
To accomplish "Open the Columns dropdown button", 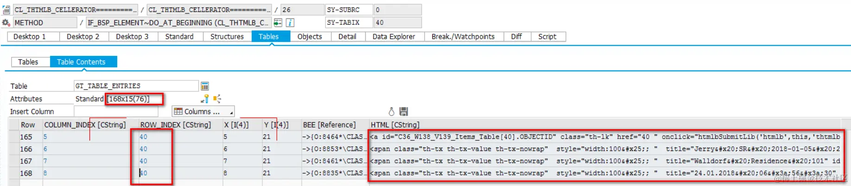I will [203, 111].
